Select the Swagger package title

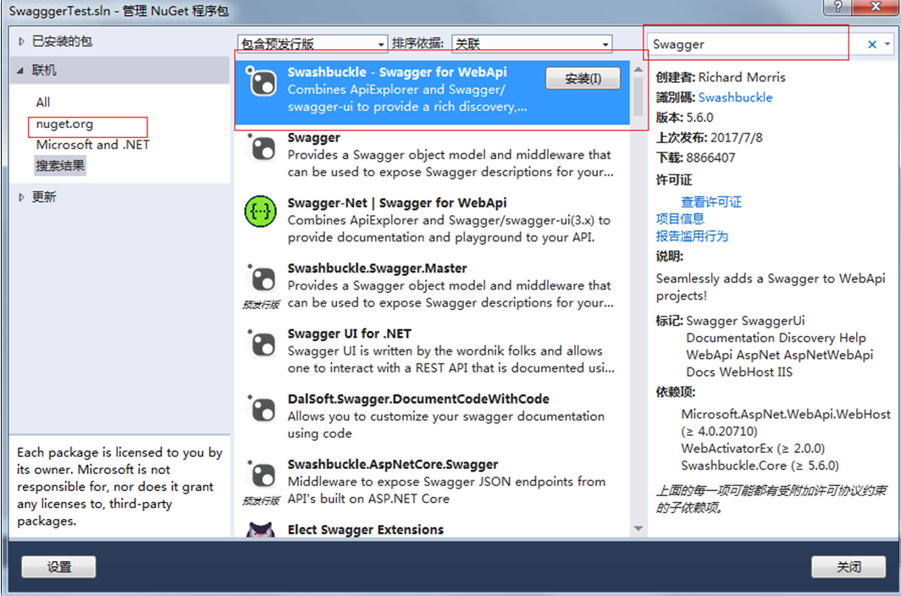[313, 138]
